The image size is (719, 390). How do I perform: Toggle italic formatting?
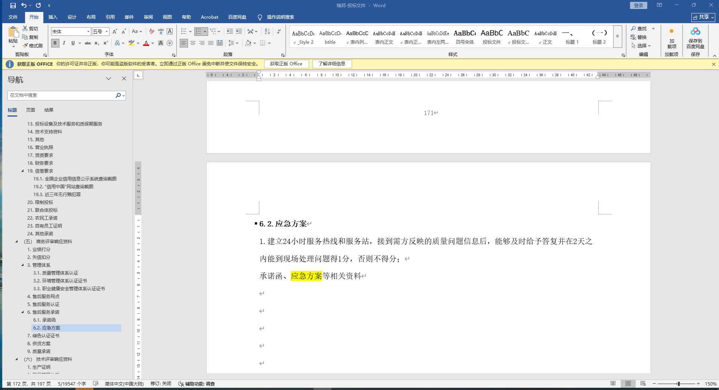point(64,43)
